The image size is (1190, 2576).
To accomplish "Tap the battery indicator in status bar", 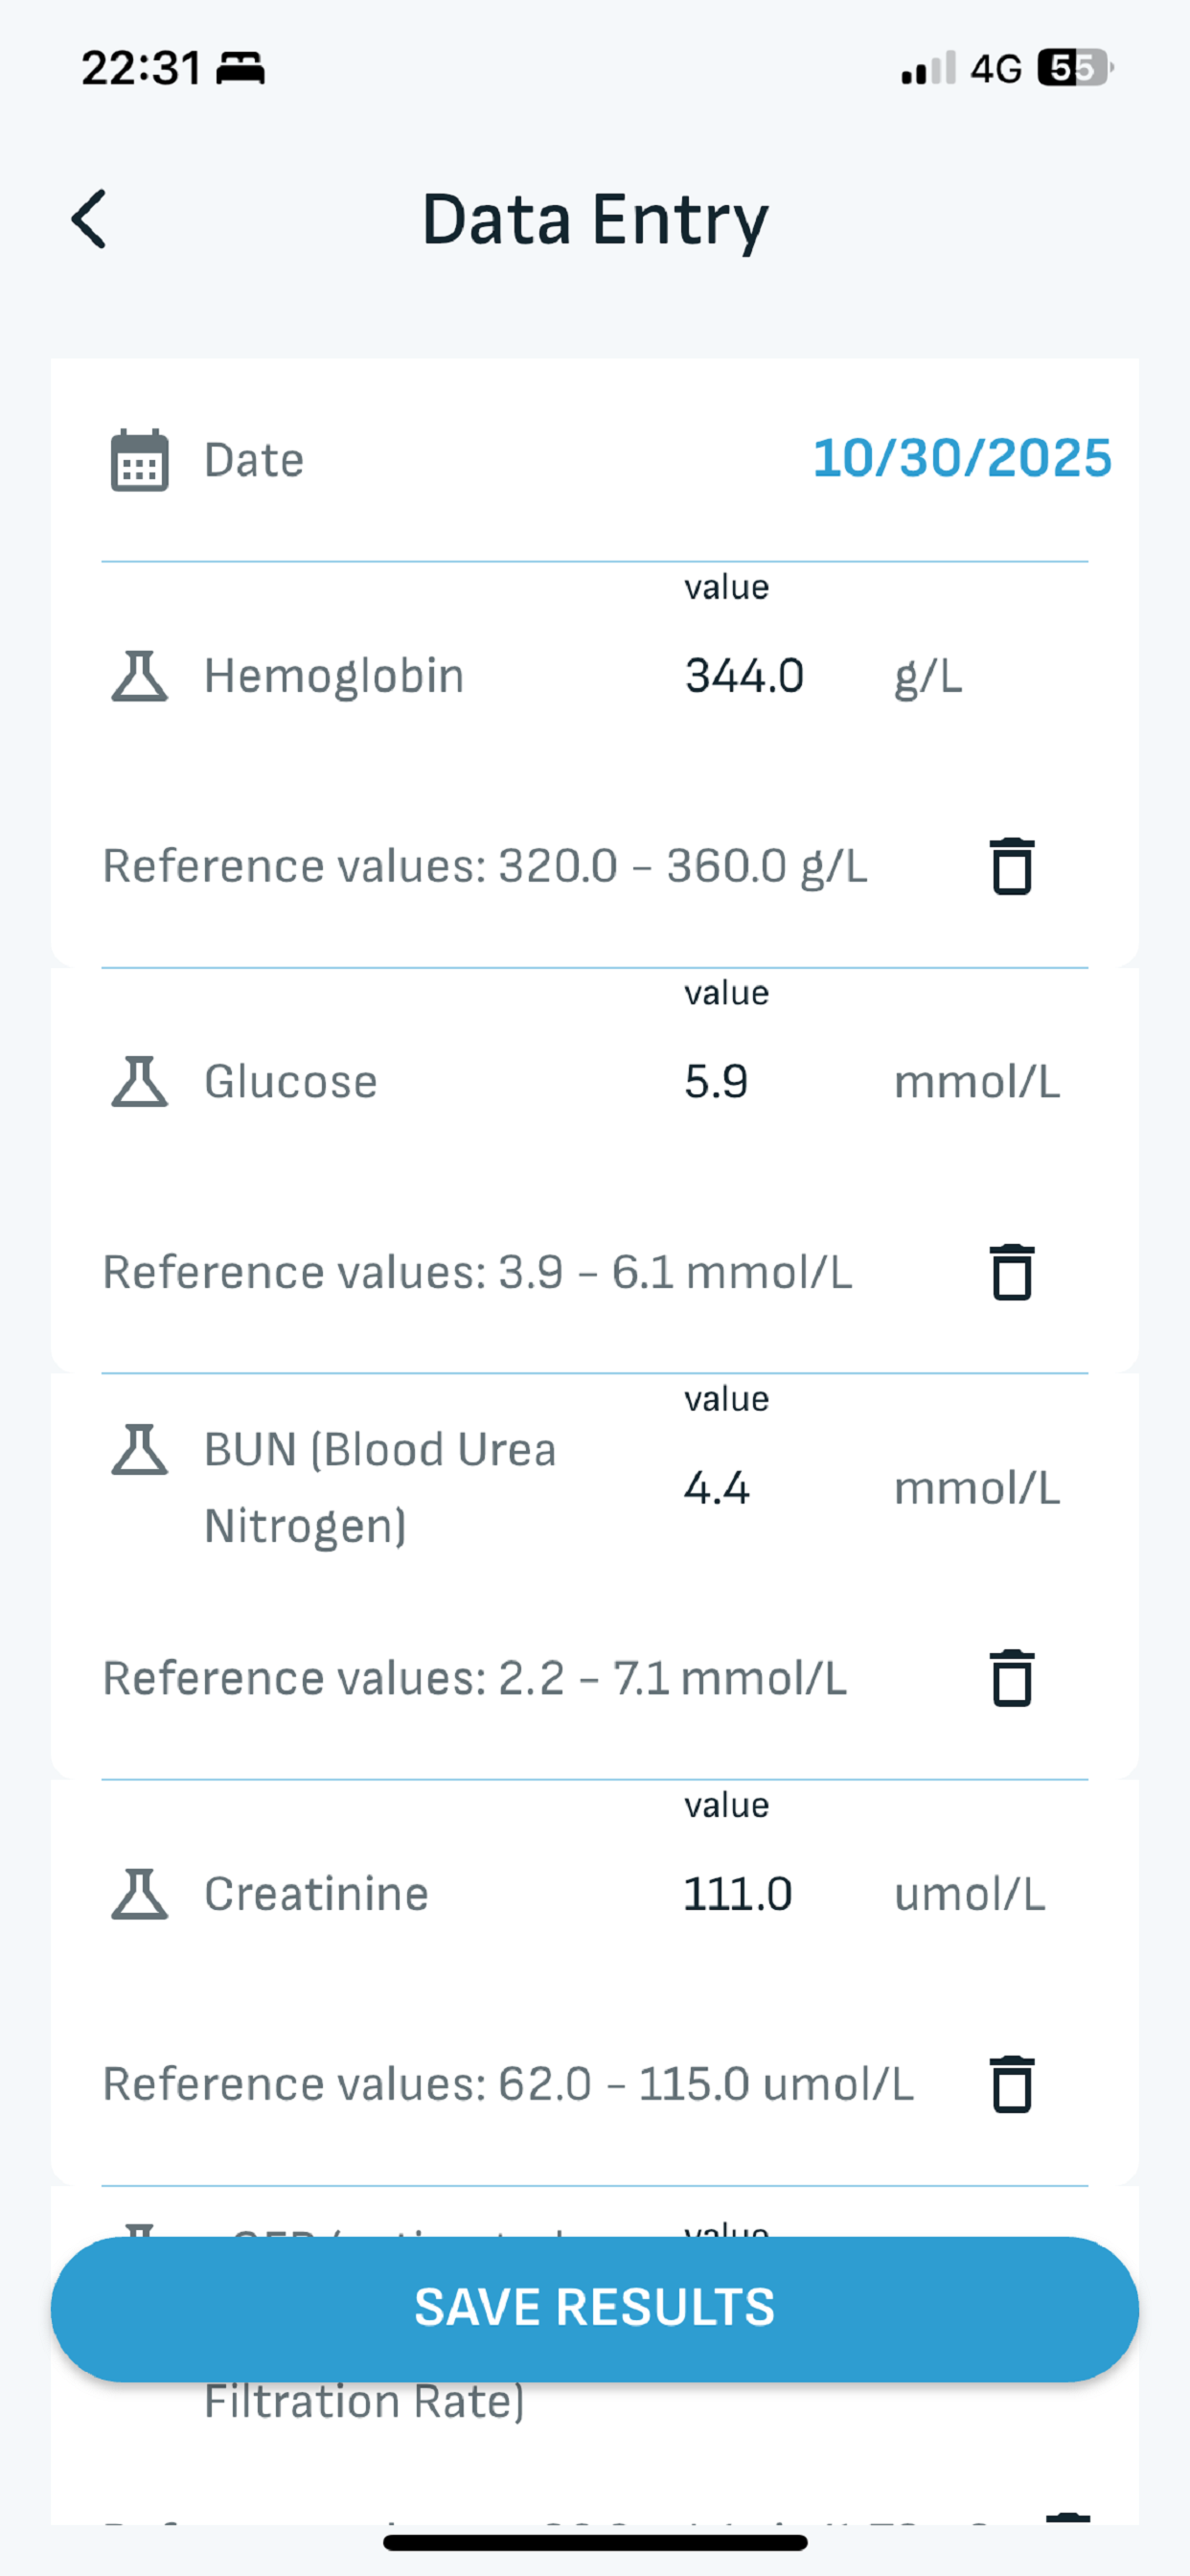I will [x=1075, y=68].
